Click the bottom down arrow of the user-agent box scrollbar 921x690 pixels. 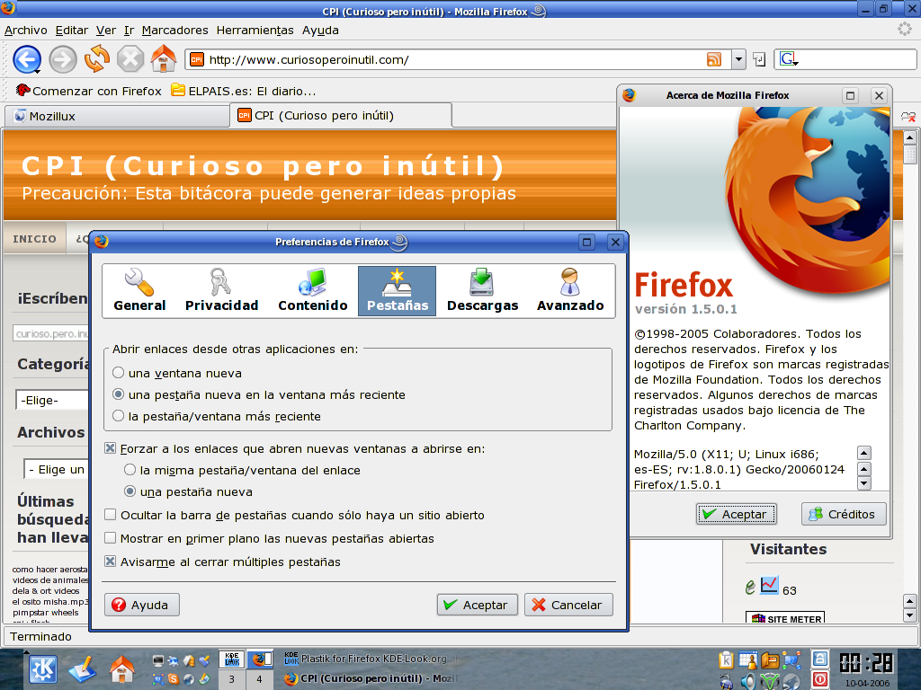(x=863, y=483)
